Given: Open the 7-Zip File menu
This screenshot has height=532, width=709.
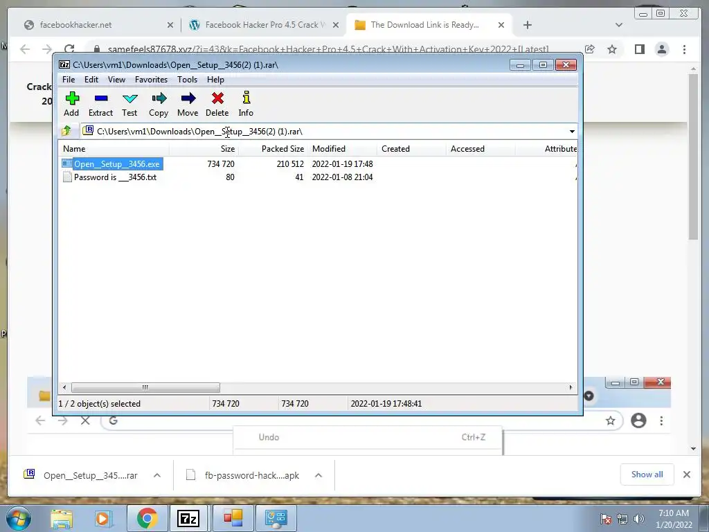Looking at the screenshot, I should 69,80.
